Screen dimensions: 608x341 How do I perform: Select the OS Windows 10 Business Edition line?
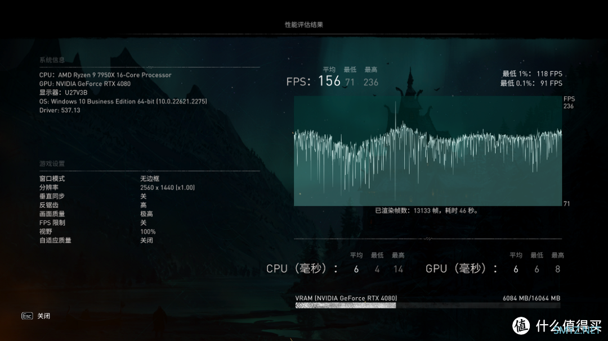[123, 102]
